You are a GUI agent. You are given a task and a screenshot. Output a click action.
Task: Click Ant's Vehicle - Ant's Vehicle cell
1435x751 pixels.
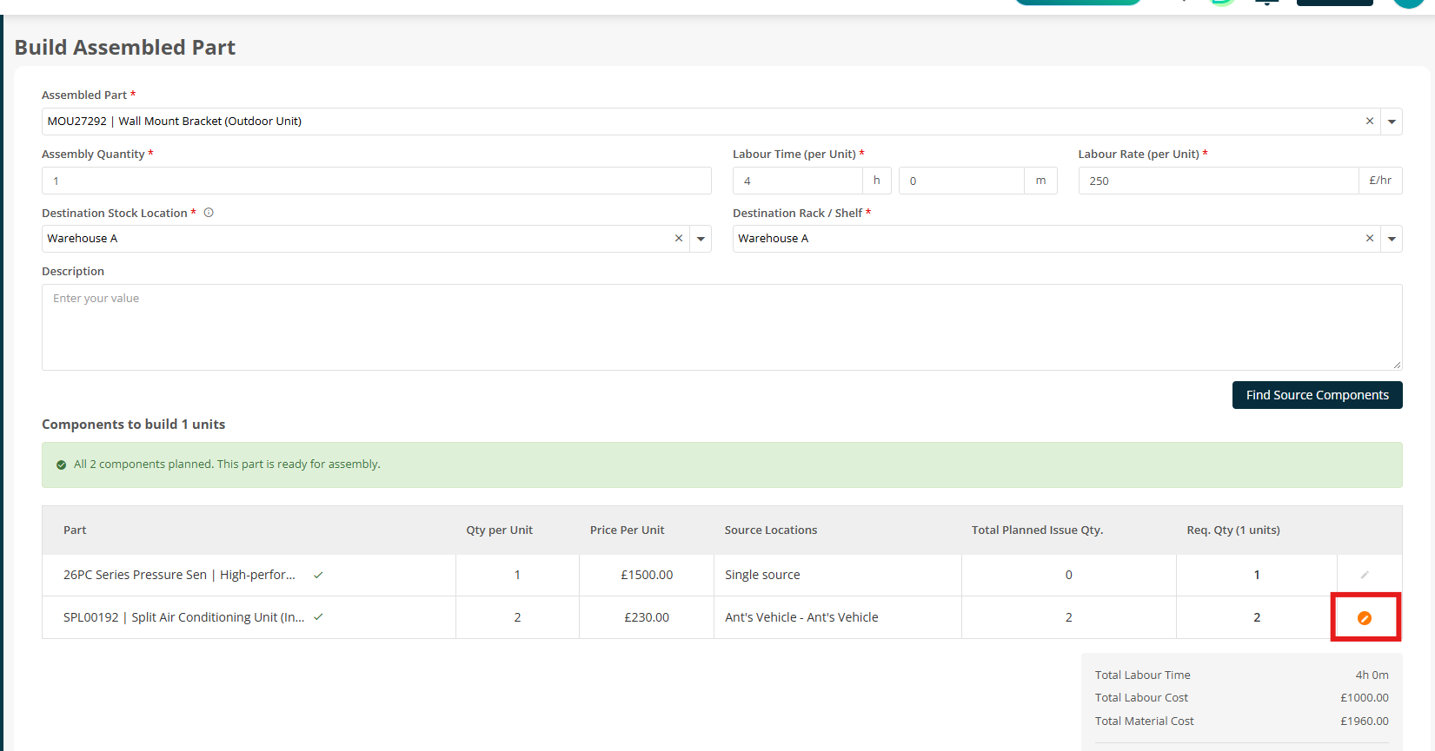point(838,617)
